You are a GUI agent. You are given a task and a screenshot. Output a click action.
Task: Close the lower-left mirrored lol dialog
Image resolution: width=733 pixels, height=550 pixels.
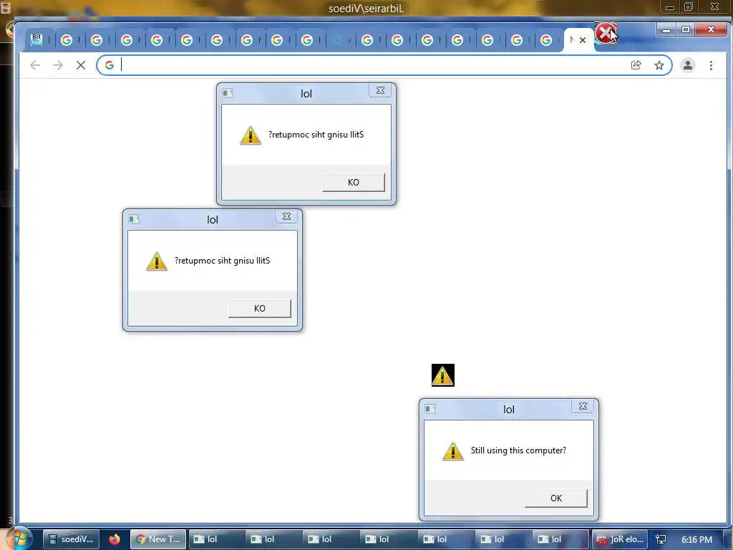[x=286, y=216]
